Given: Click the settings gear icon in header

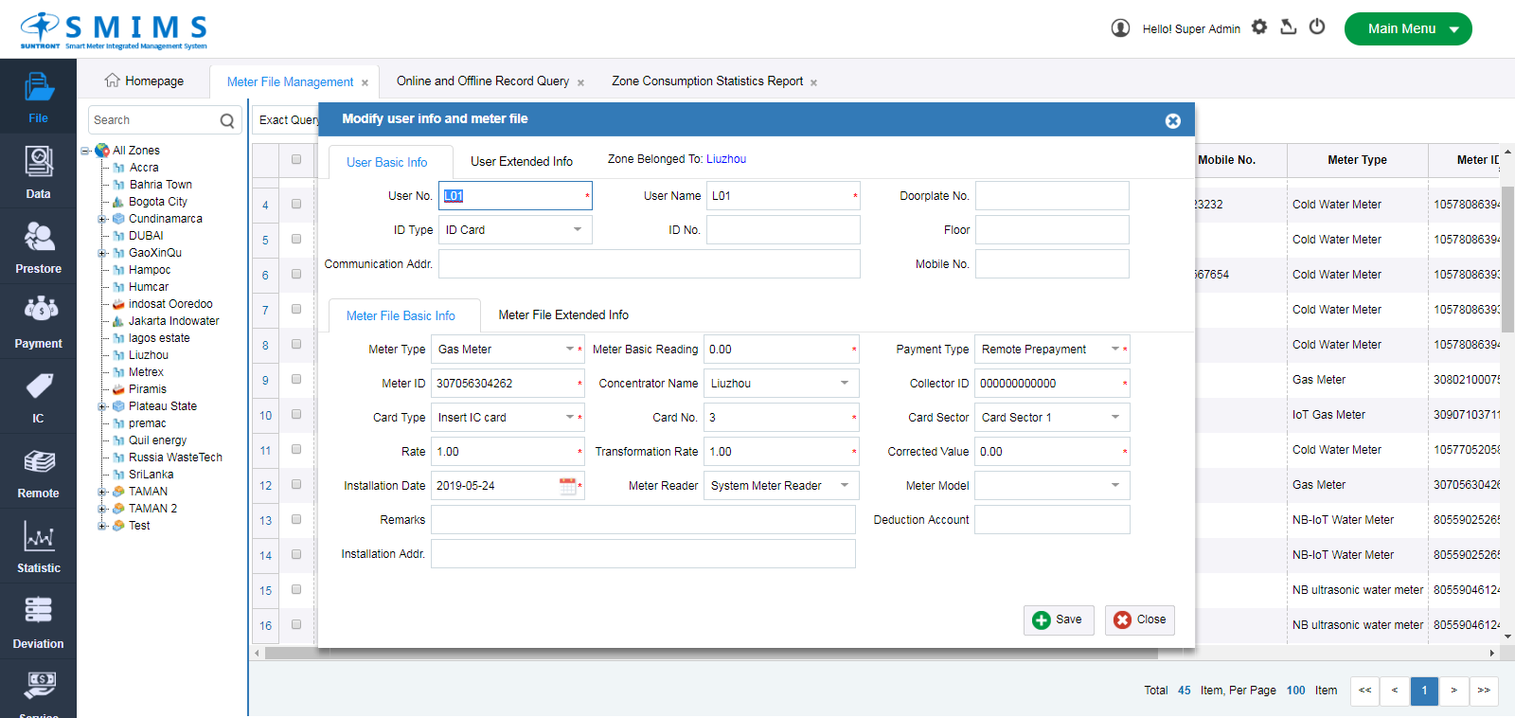Looking at the screenshot, I should click(x=1259, y=27).
